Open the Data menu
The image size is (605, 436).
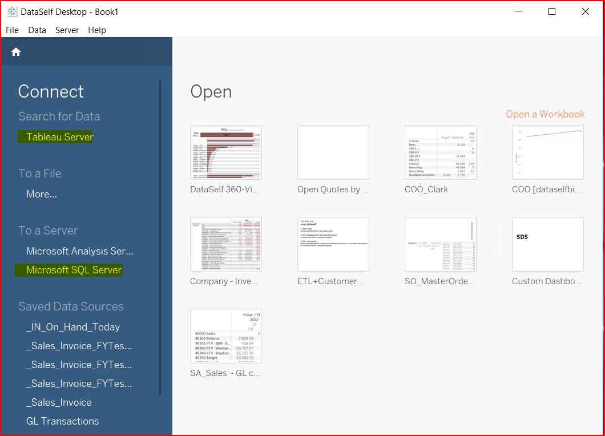pyautogui.click(x=37, y=30)
